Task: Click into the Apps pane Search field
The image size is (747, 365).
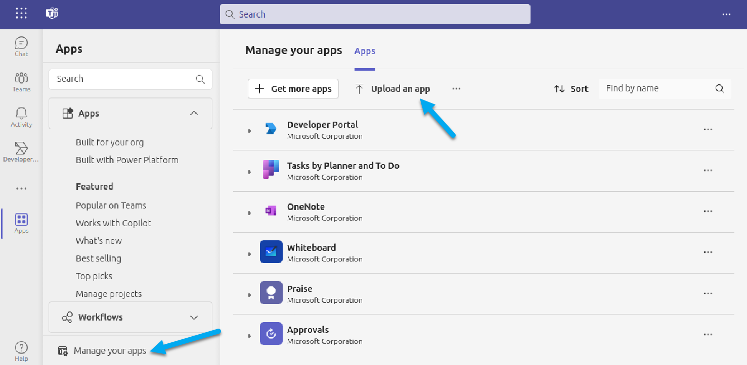Action: coord(130,79)
